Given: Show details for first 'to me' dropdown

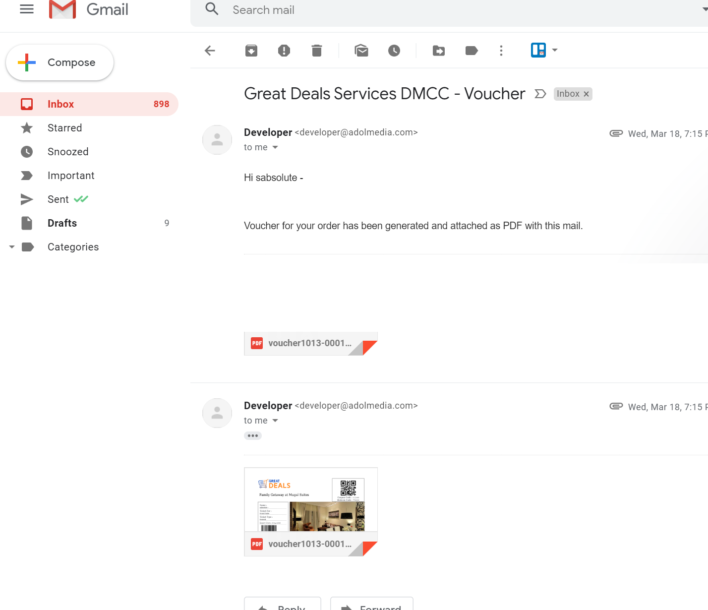Looking at the screenshot, I should pyautogui.click(x=275, y=147).
